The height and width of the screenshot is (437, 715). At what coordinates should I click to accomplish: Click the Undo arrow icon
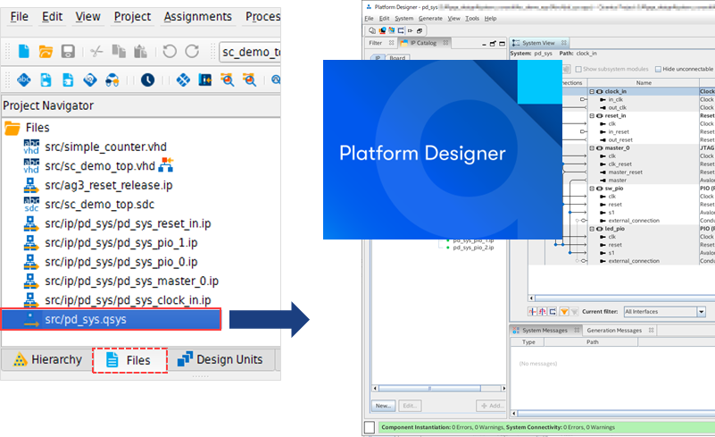click(x=170, y=52)
